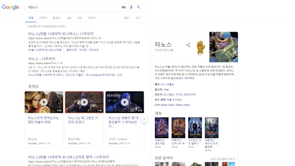Open 위키백과 source link

[x=189, y=78]
